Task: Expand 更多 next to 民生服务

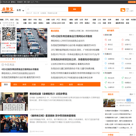Action: (131, 73)
